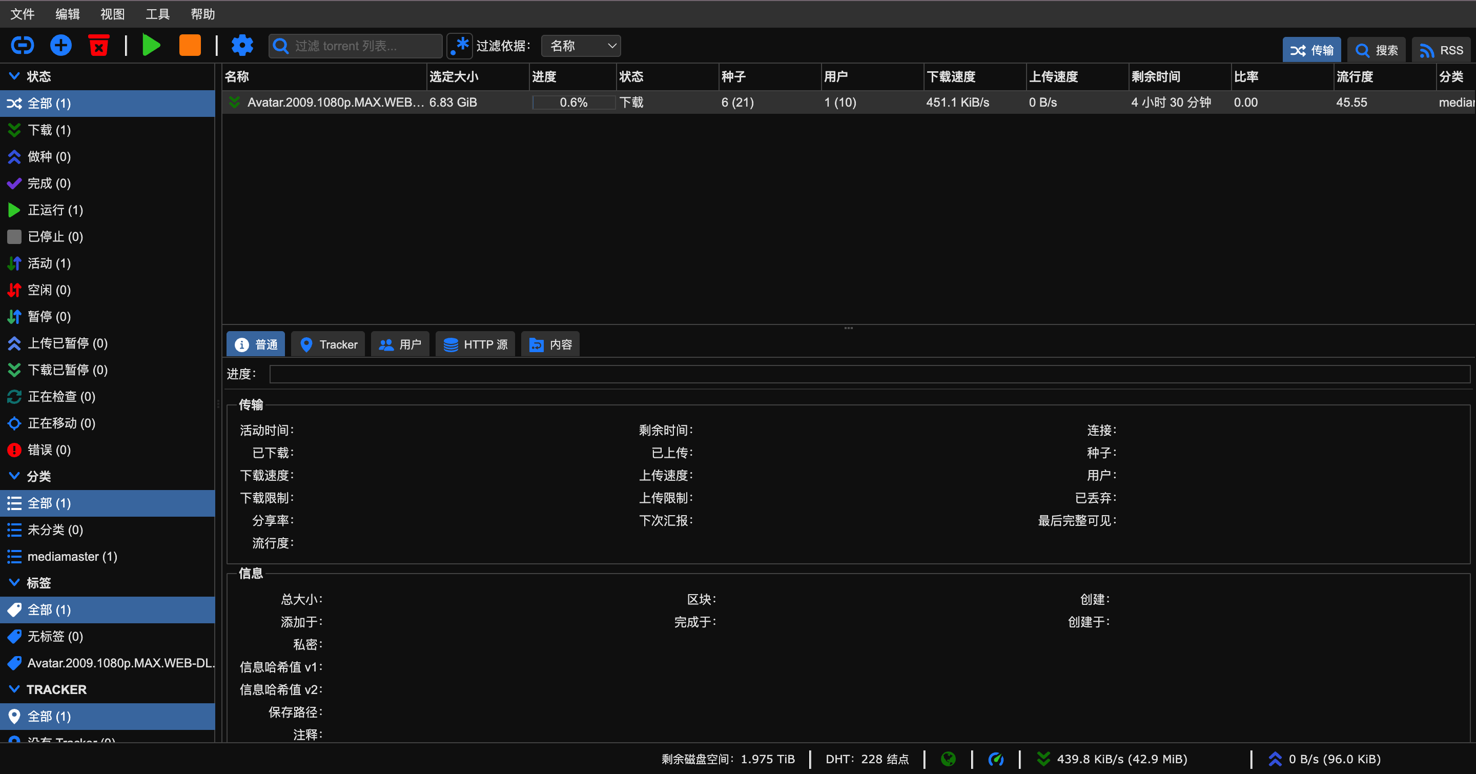Filter by 已停止 (0) status

(x=55, y=237)
